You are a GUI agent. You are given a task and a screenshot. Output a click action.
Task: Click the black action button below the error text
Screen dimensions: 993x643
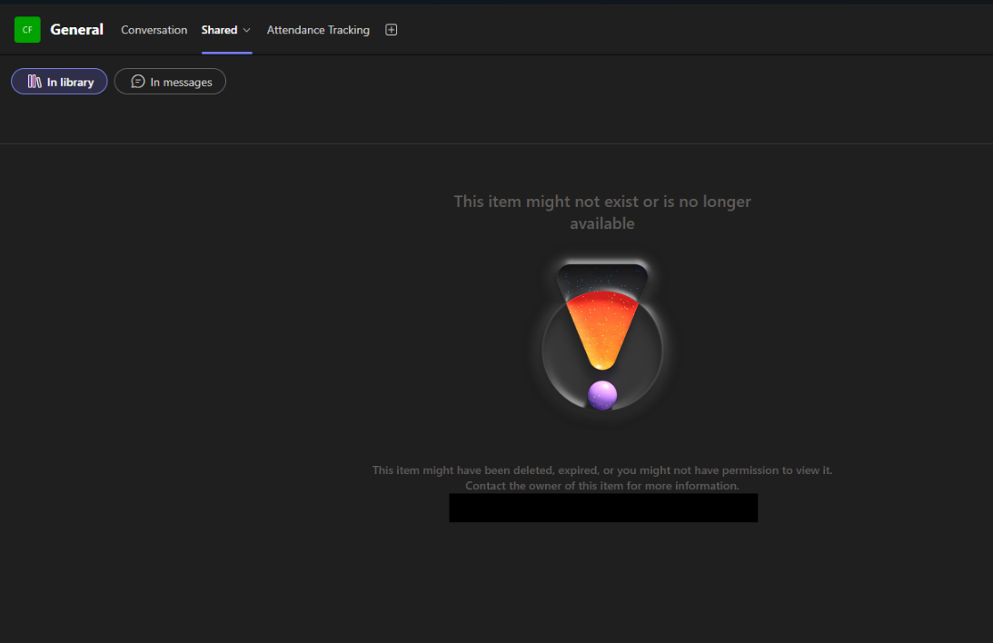click(x=602, y=508)
